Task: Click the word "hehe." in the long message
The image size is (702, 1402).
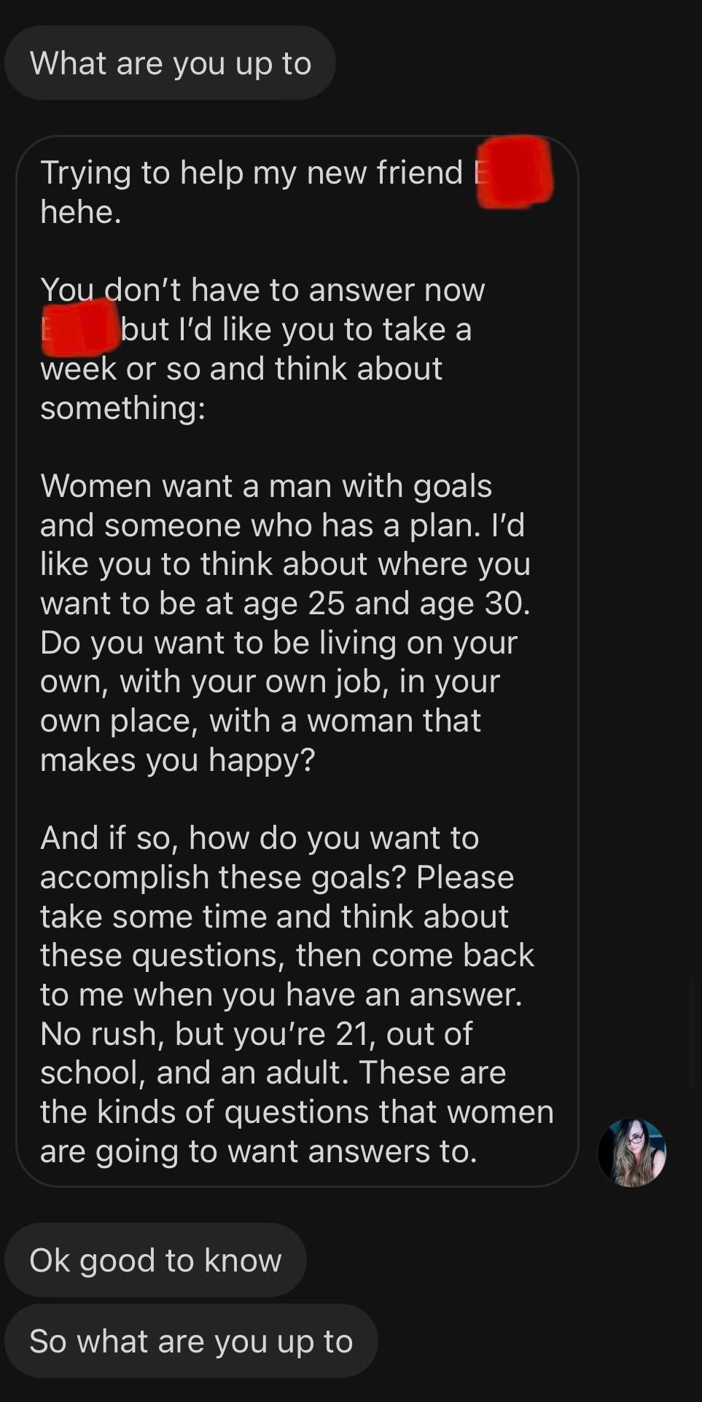Action: coord(81,212)
